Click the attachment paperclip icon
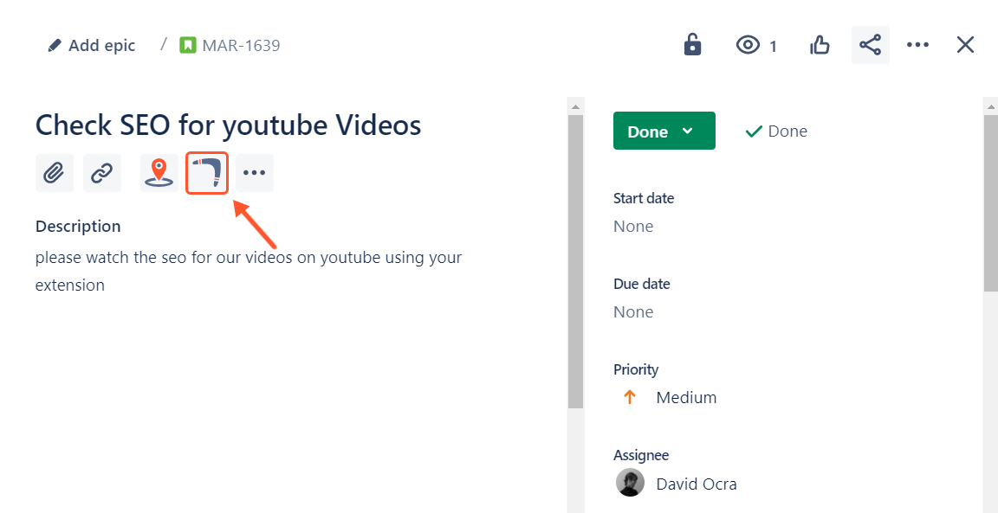Screen dimensions: 998x513 point(54,173)
